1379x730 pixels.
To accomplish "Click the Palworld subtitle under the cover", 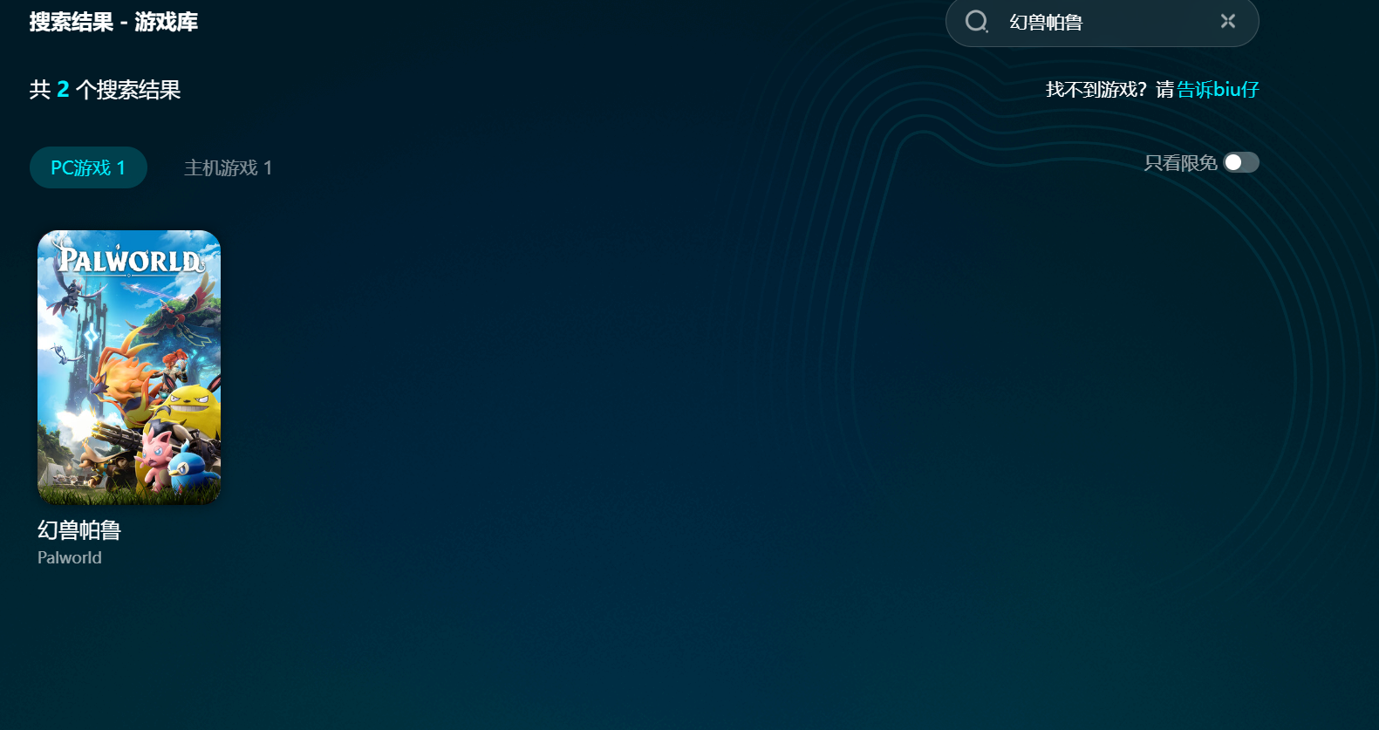I will [x=70, y=557].
